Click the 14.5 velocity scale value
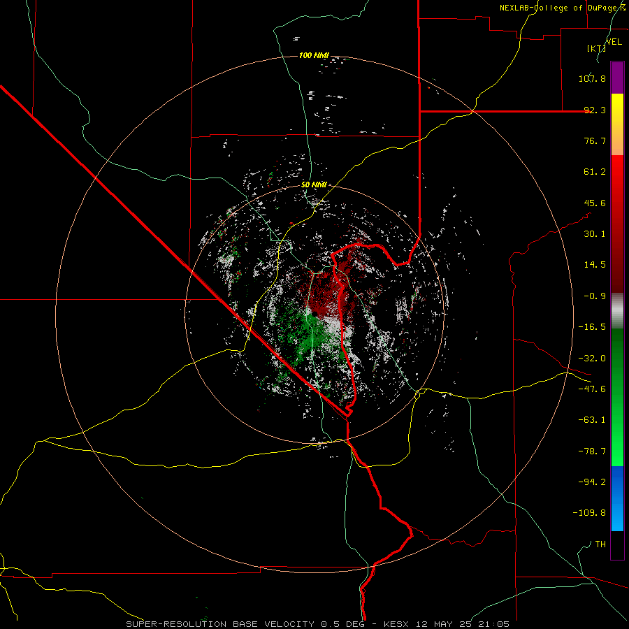The image size is (629, 629). tap(595, 265)
